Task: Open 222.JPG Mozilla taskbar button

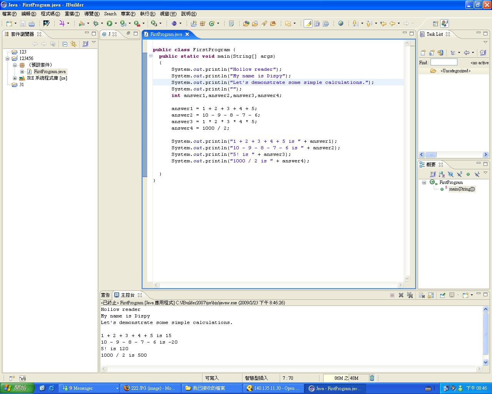Action: pos(150,388)
